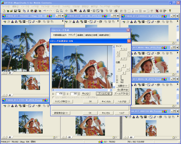The image size is (181, 144).
Task: Click the clipboard Paste icon
Action: tap(32, 11)
